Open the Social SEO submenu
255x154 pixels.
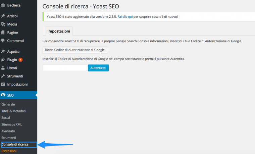coord(6,118)
